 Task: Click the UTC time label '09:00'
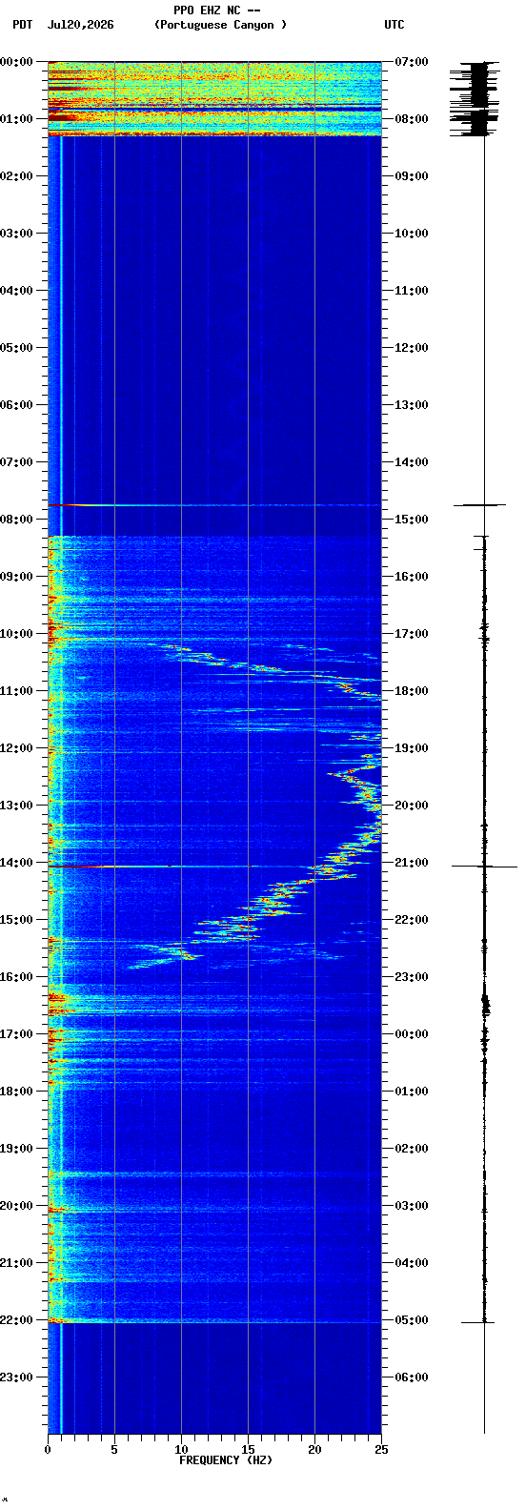tap(412, 175)
